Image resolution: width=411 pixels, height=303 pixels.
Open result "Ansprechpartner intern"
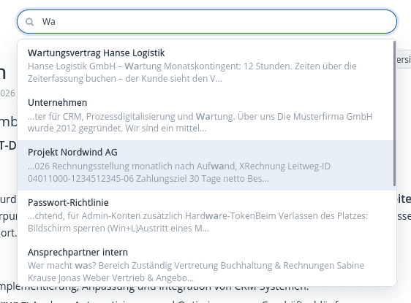point(205,264)
